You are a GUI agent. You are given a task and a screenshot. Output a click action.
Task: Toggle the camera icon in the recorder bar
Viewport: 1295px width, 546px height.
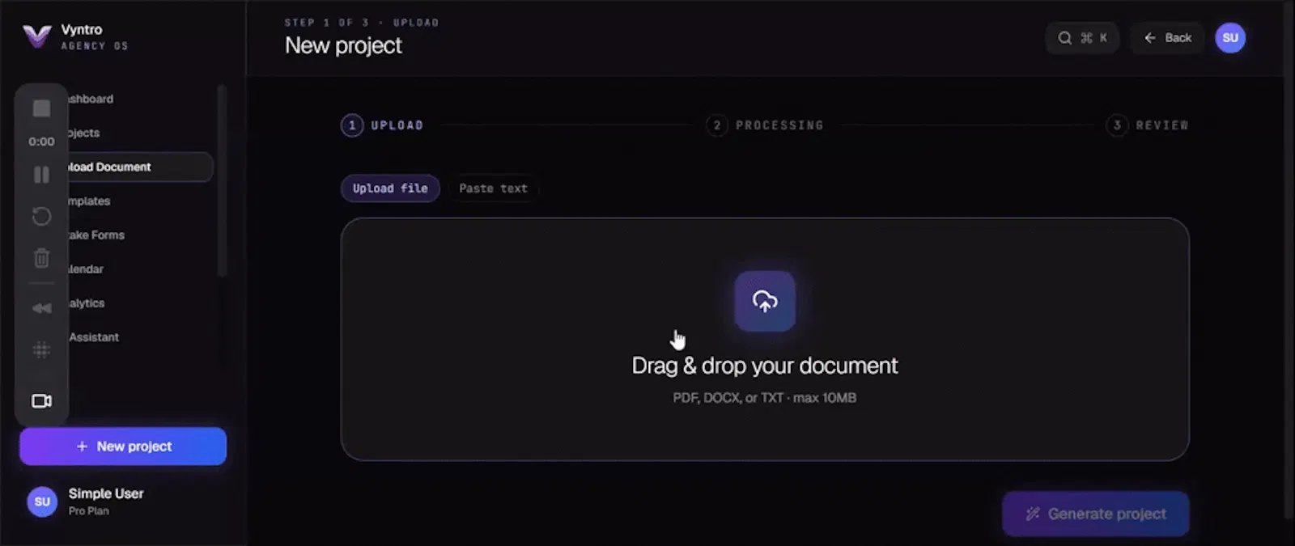[x=41, y=401]
